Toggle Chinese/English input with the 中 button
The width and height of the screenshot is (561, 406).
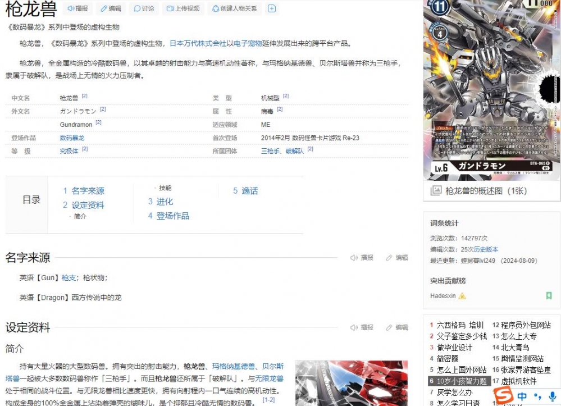(523, 396)
